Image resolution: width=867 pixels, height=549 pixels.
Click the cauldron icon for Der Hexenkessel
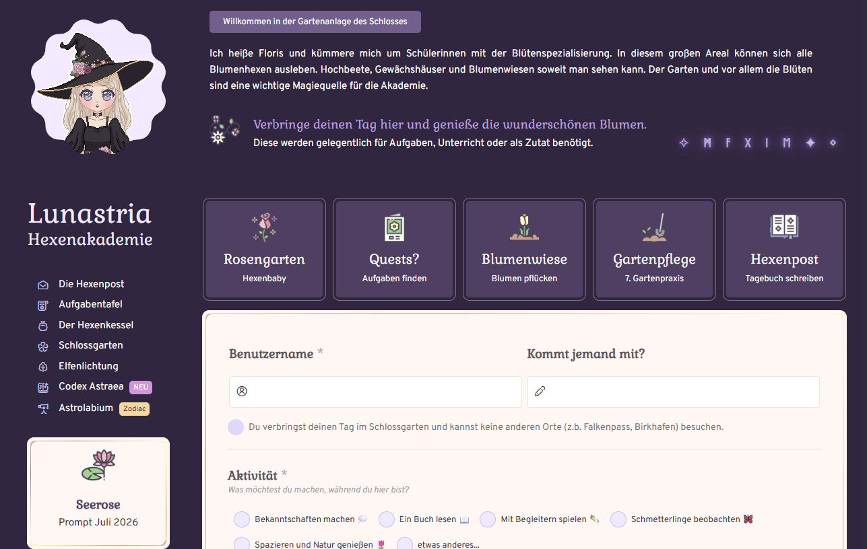(x=43, y=326)
